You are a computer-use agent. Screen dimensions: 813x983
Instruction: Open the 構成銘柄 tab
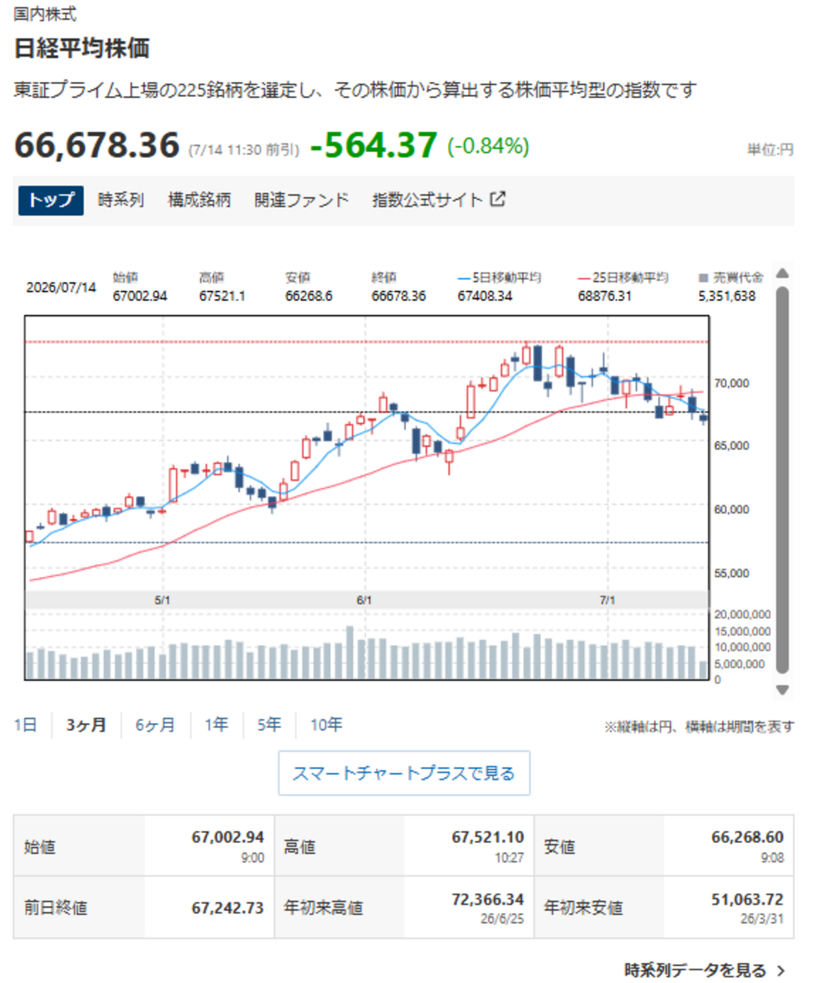point(199,200)
